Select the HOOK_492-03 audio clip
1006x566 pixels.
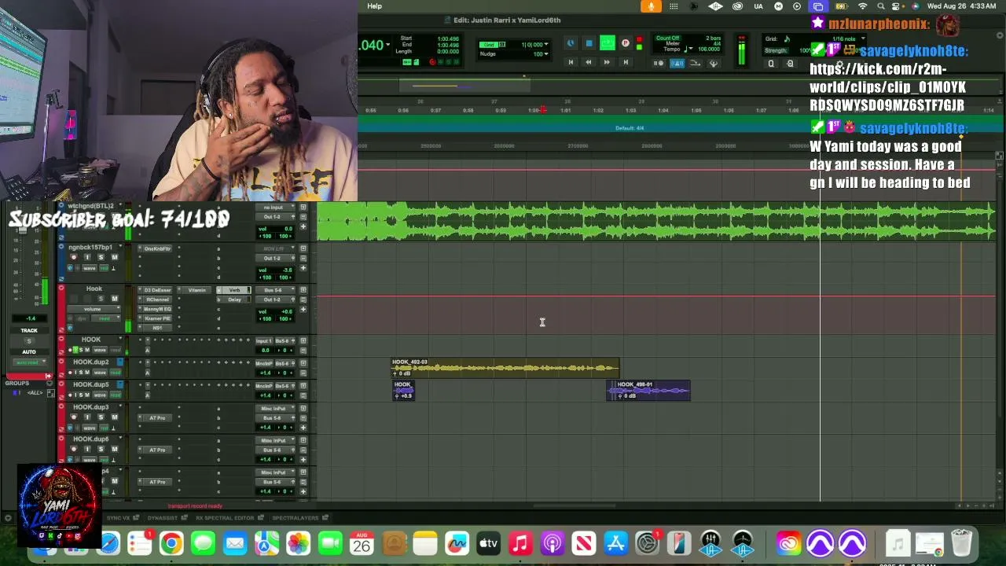505,368
